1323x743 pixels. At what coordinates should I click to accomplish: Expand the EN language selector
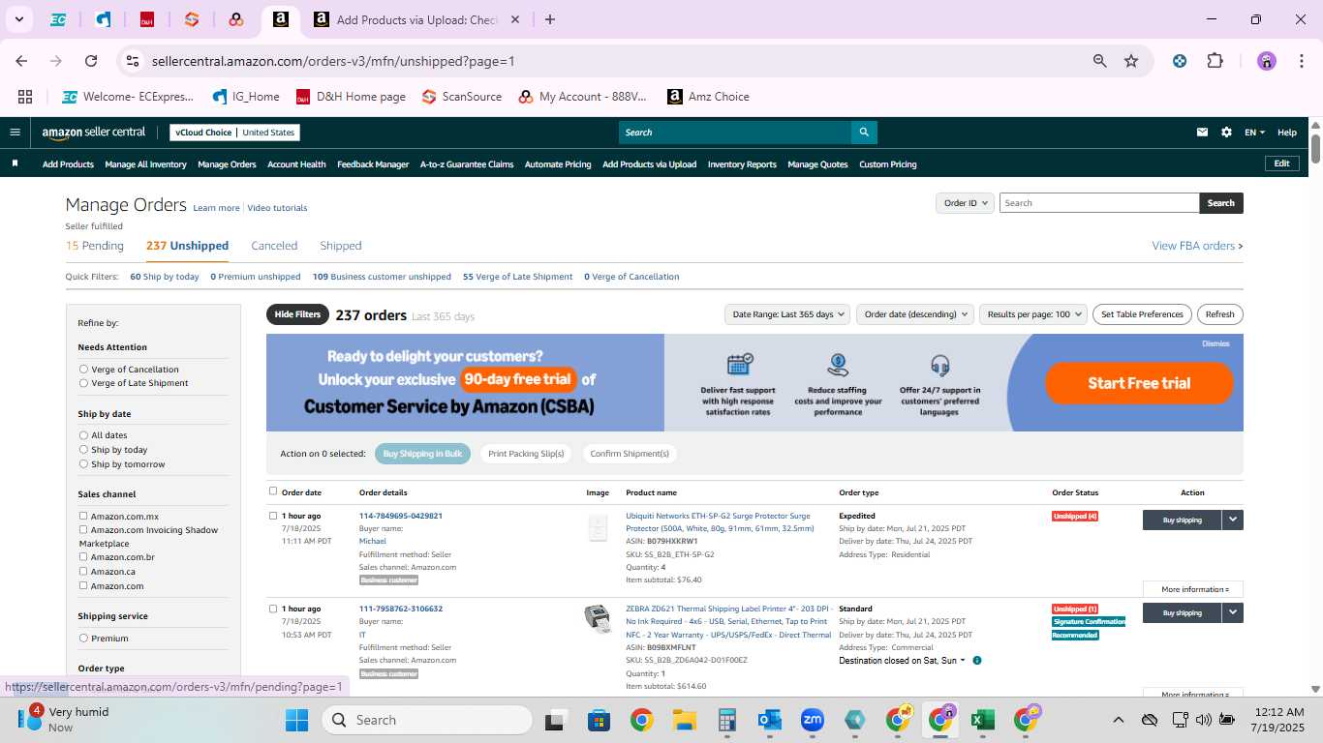[x=1254, y=133]
